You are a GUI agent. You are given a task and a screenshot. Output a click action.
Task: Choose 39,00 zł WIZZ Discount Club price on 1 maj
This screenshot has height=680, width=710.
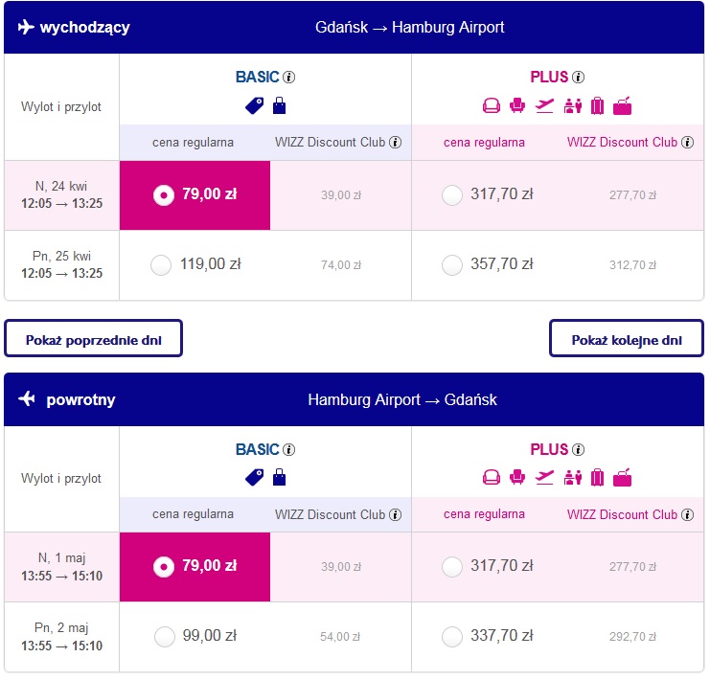pos(341,568)
